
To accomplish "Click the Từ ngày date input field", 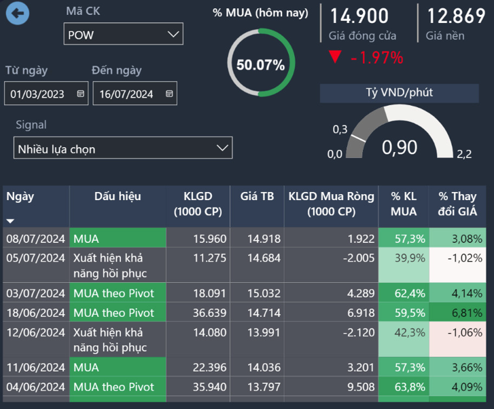I will coord(38,94).
